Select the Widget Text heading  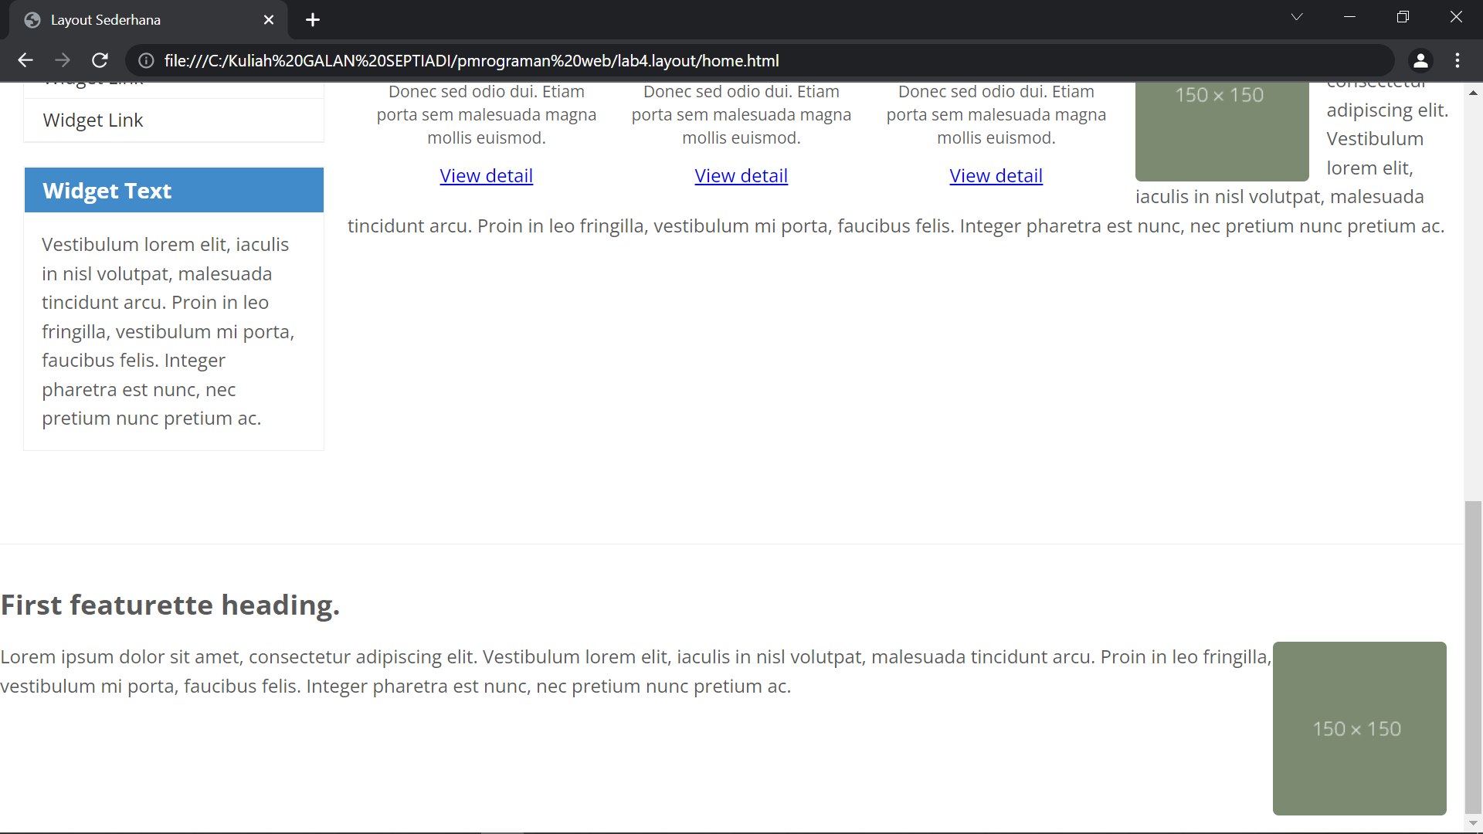tap(107, 190)
